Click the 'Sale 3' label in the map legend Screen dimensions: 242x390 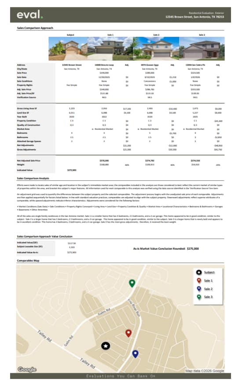click(x=209, y=297)
